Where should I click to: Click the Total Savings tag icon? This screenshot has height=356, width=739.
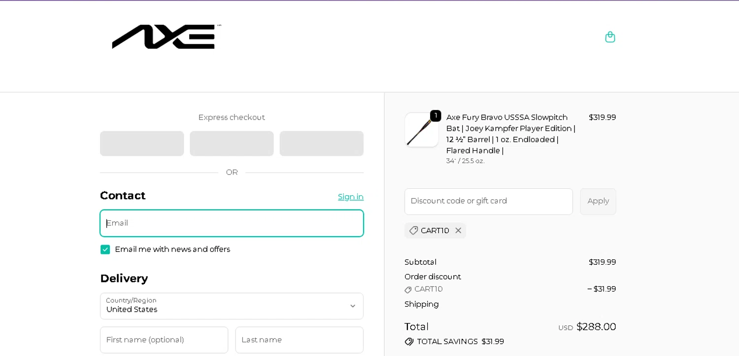409,342
